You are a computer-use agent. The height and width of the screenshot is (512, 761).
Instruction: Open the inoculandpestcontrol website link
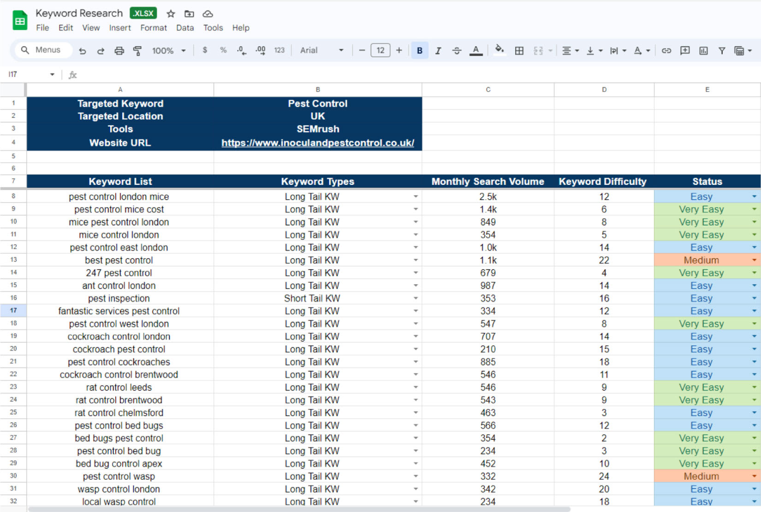317,143
